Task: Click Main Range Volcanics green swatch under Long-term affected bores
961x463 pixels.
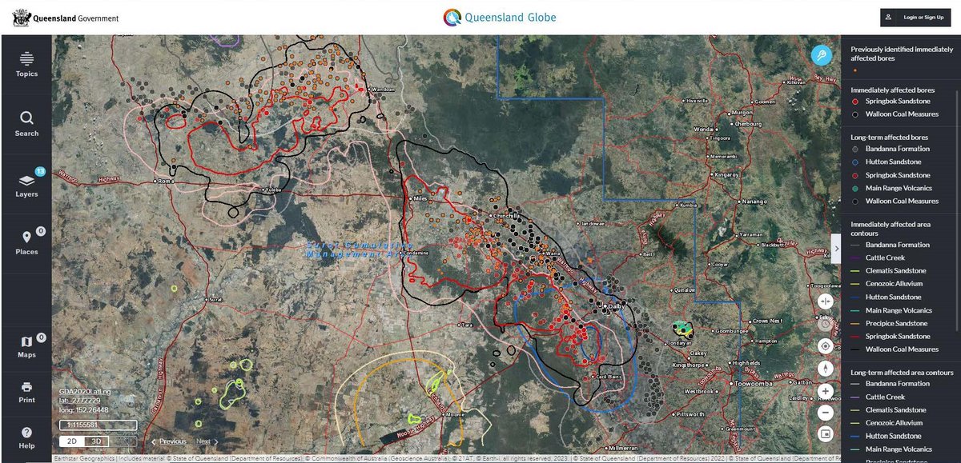Action: coord(855,188)
